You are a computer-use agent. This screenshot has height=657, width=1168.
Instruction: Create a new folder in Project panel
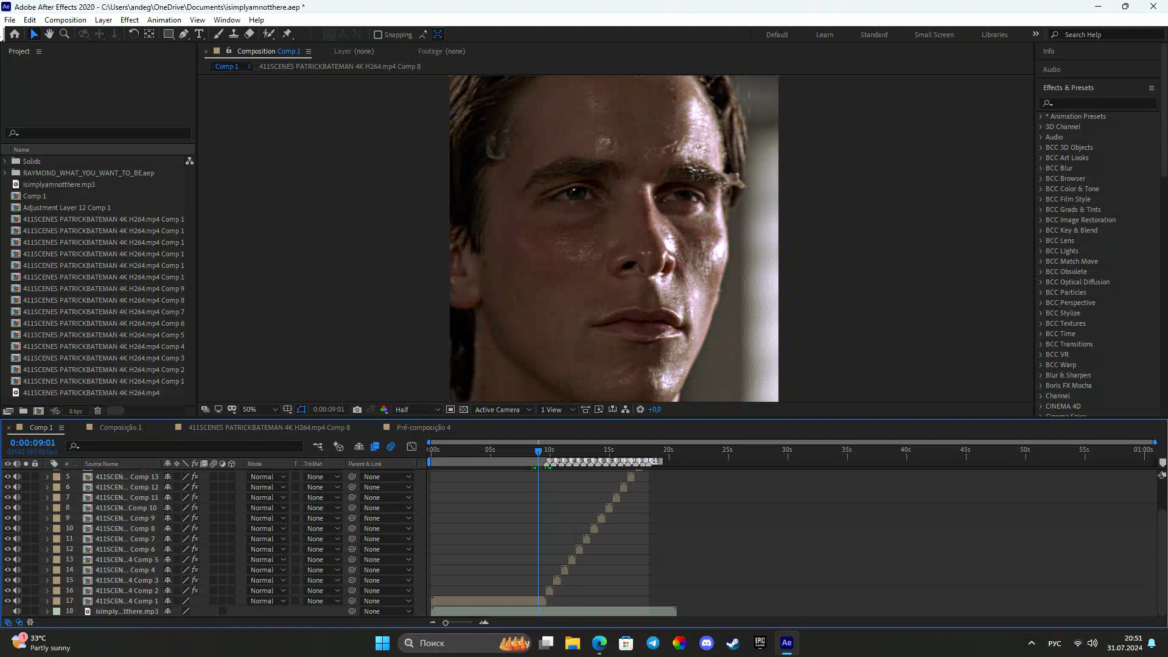tap(23, 411)
